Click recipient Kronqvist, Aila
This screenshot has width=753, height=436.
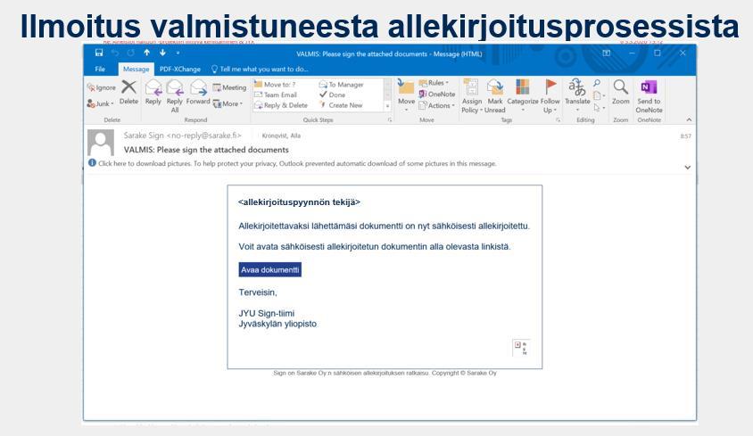tap(281, 136)
